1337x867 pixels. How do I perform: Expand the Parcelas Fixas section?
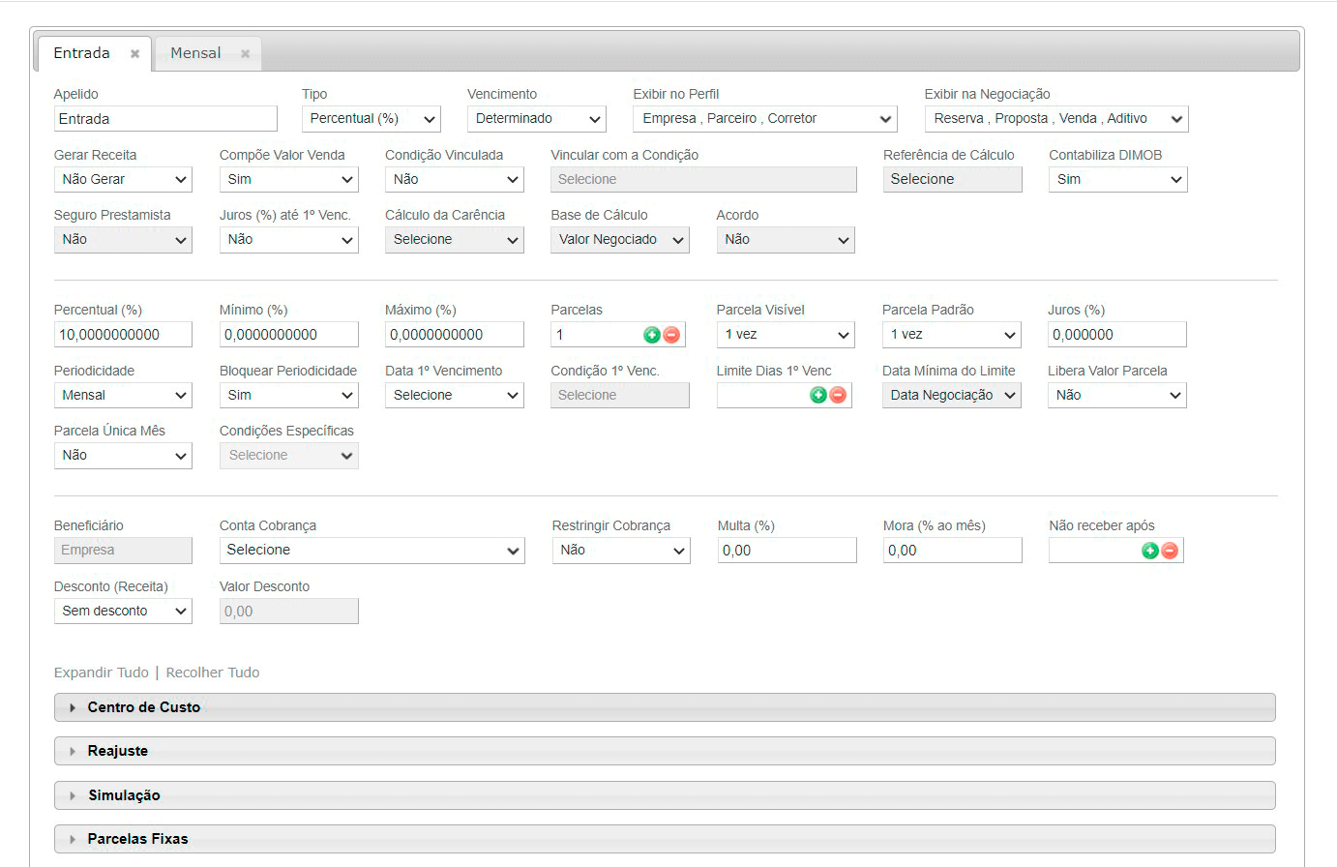click(137, 839)
